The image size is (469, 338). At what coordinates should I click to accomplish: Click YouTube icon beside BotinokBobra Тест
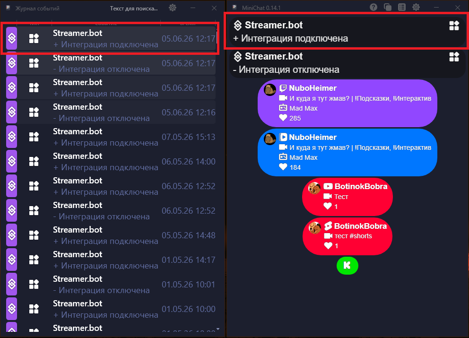click(328, 186)
